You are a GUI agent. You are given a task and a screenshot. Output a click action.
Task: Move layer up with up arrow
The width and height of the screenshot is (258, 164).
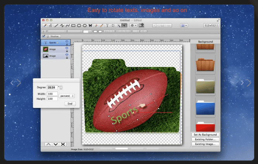(x=48, y=144)
